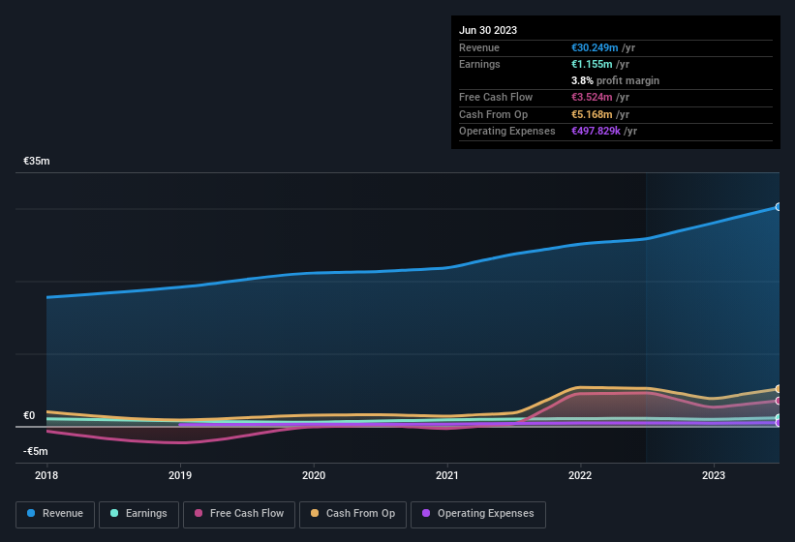Click the 2020 x-axis label
Viewport: 795px width, 542px height.
click(314, 475)
